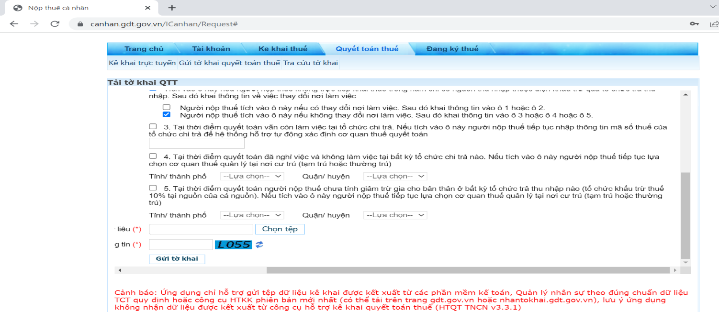Switch to the Kê khai thuế tab
The image size is (719, 312).
pos(282,49)
